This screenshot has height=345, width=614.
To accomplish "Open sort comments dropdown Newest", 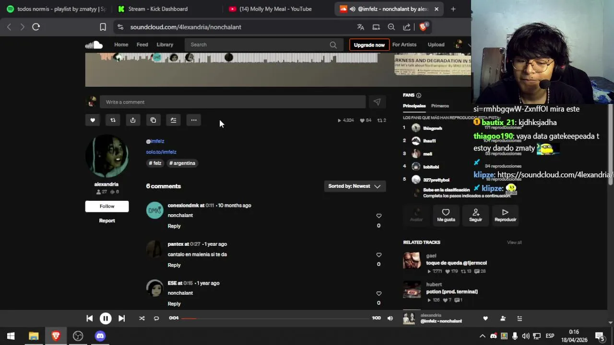I will tap(354, 186).
